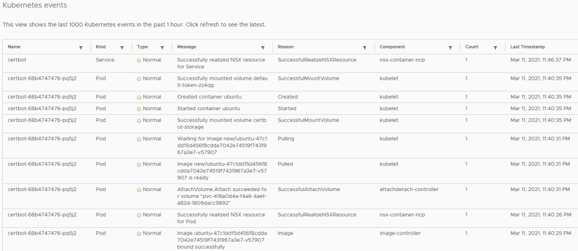This screenshot has height=251, width=578.
Task: Open the Message column filter icon
Action: click(x=262, y=47)
